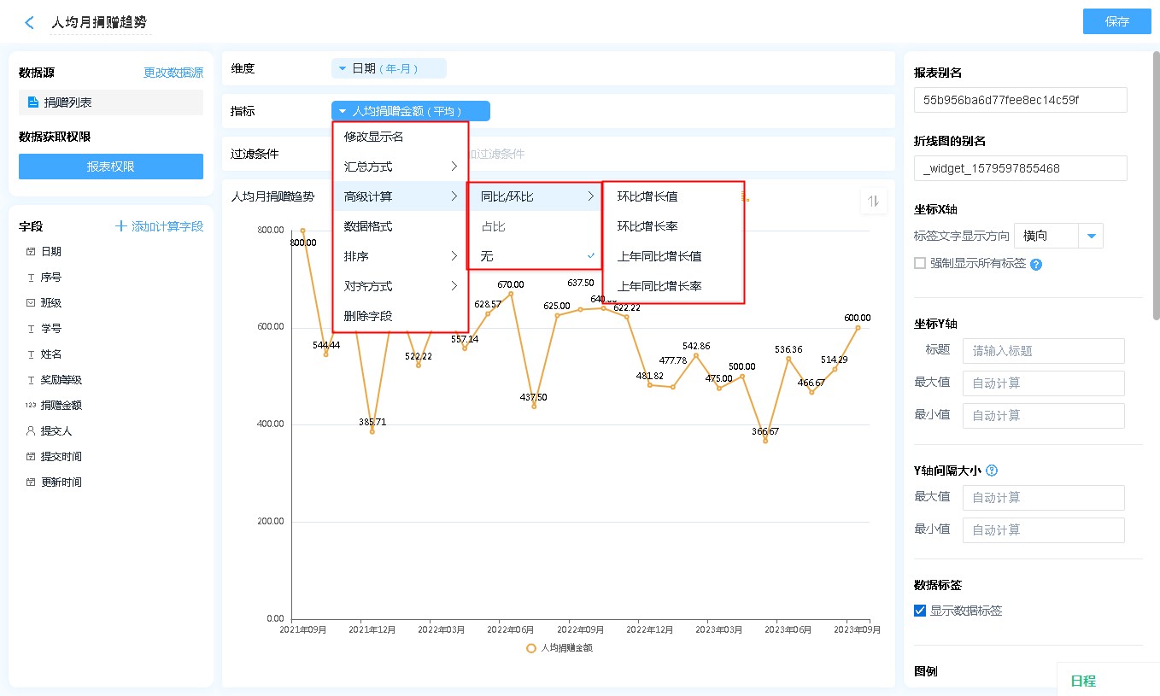The width and height of the screenshot is (1160, 696).
Task: Click the 捐赠列表 data source file icon
Action: pos(32,102)
